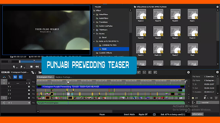This screenshot has width=220, height=123.
Task: Open the Set In options dropdown arrow
Action: [x=17, y=68]
